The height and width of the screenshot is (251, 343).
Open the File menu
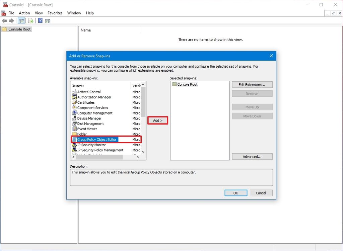(x=11, y=13)
